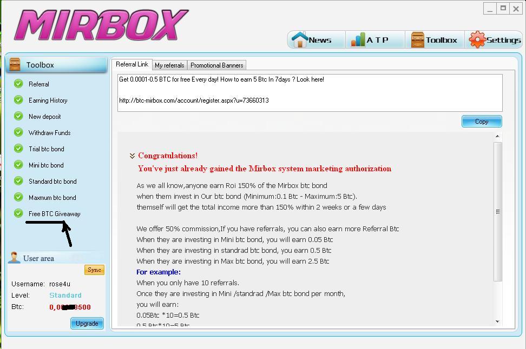526x349 pixels.
Task: Open the Settings menu label
Action: click(x=503, y=40)
